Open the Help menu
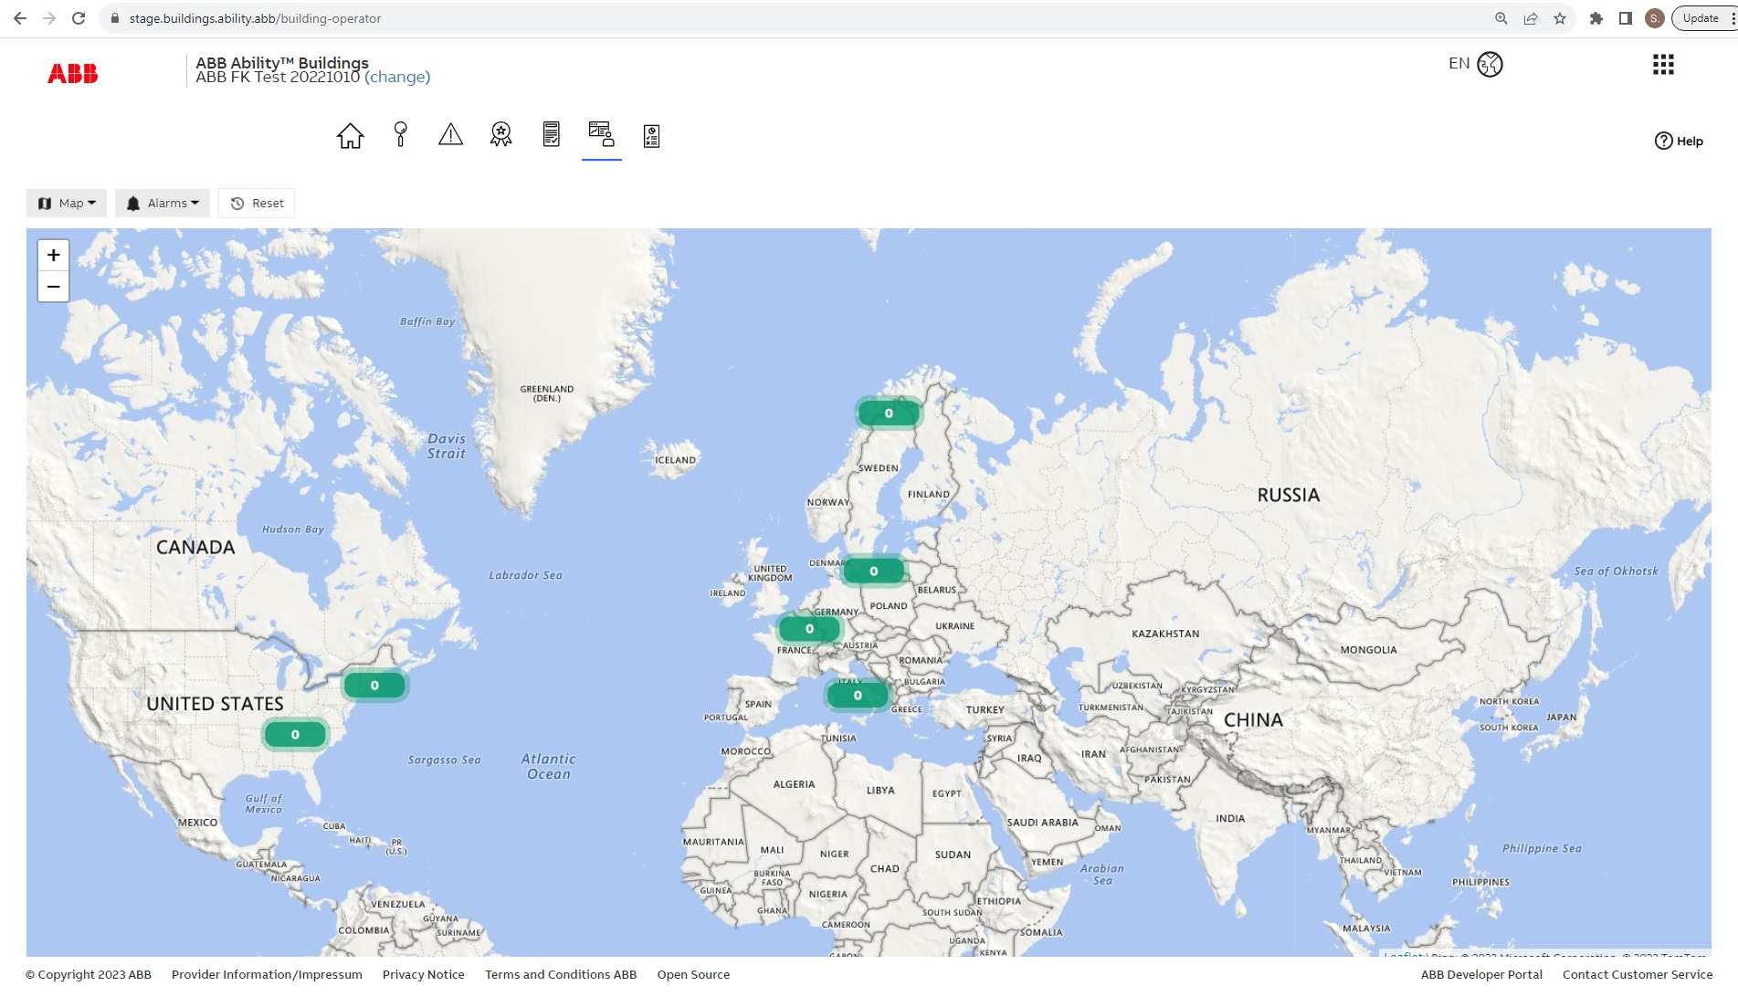The width and height of the screenshot is (1738, 997). [1679, 141]
